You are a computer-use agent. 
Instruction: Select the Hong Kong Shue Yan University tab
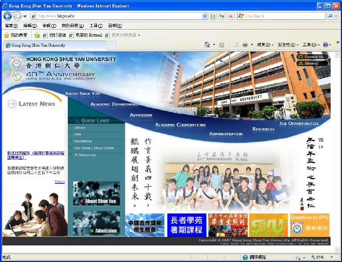[x=55, y=46]
